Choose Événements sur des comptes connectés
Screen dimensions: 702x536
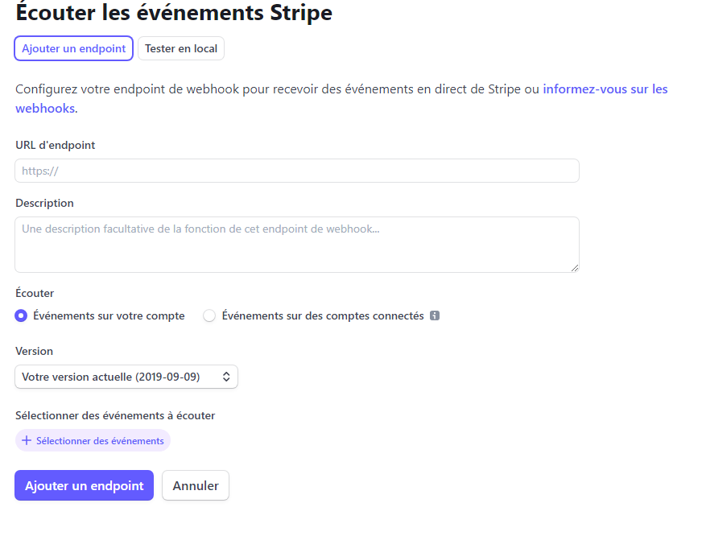click(209, 315)
